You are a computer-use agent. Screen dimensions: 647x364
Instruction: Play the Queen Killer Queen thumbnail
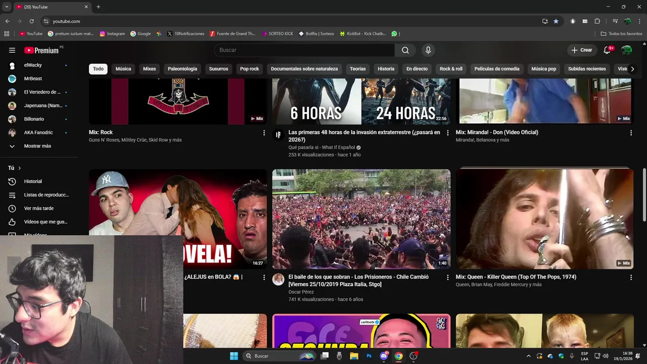[x=544, y=219]
